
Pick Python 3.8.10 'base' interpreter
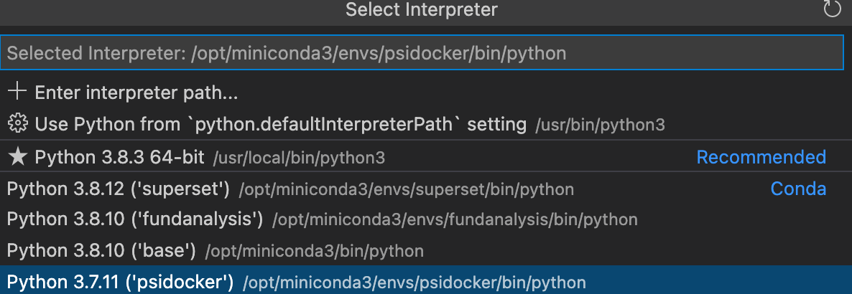click(101, 251)
